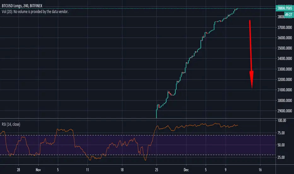Click the 37000.0000 price scale label

(x=285, y=28)
